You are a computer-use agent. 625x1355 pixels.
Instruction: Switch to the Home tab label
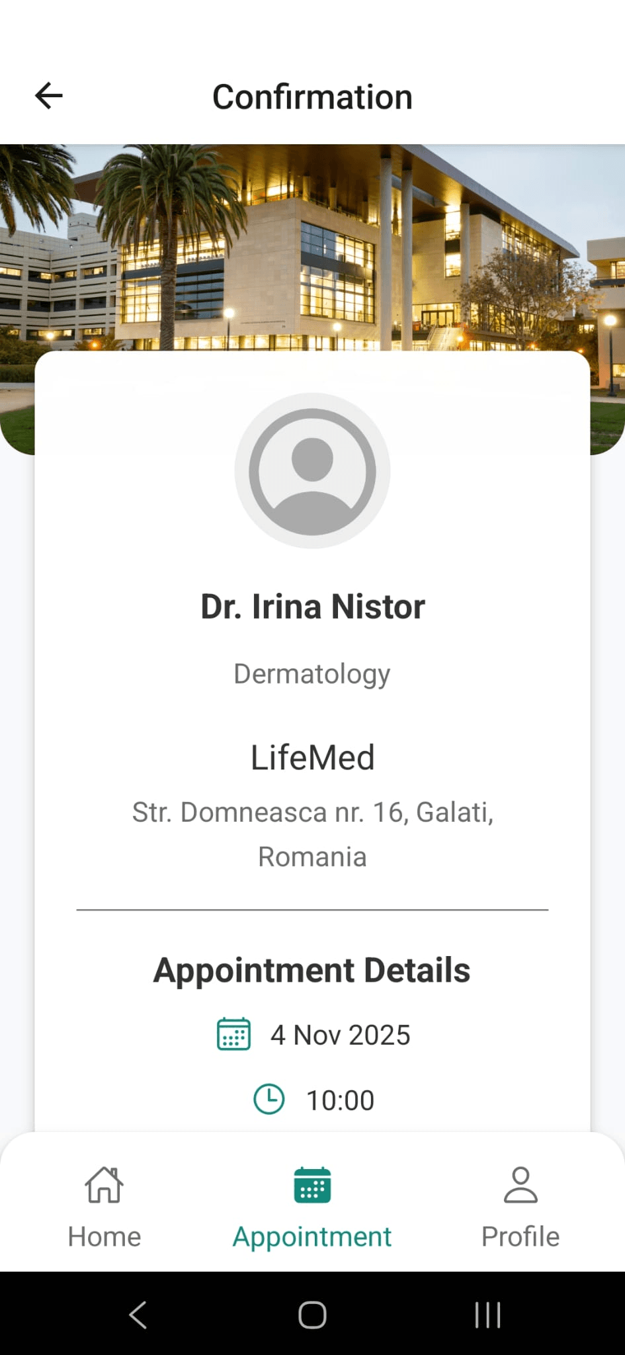click(104, 1237)
